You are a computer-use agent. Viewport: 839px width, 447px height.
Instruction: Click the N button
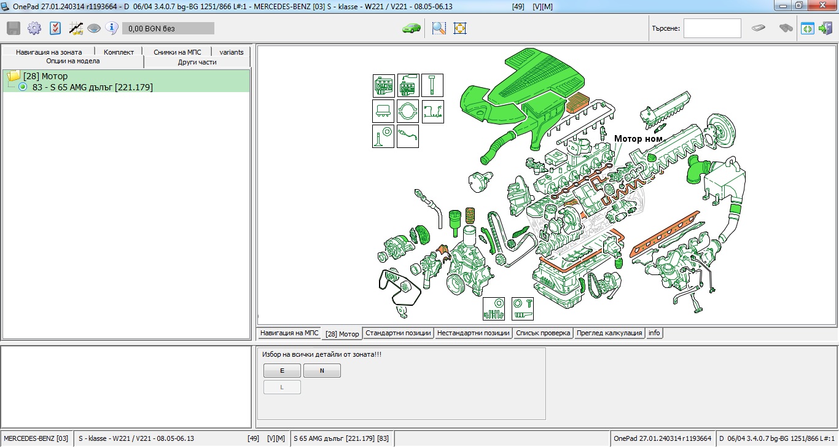(322, 371)
